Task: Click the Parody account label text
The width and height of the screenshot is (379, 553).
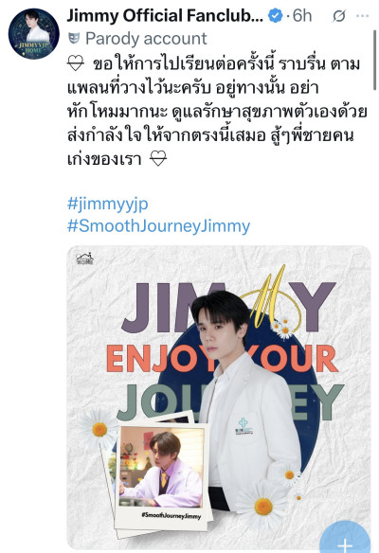Action: 146,39
